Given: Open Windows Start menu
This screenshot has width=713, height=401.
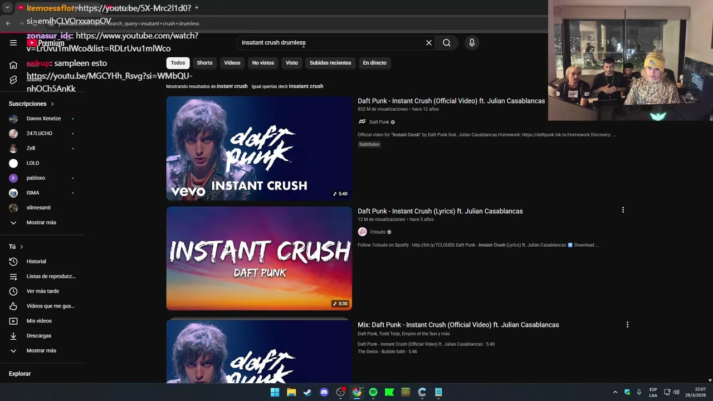Looking at the screenshot, I should click(275, 392).
